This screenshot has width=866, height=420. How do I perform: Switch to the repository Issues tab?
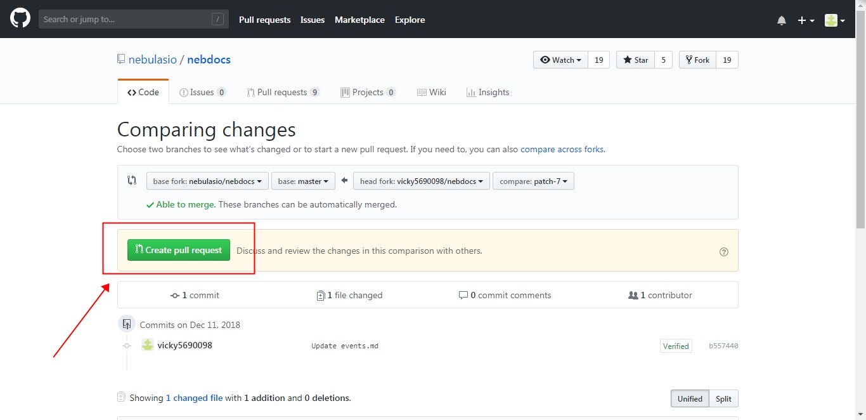pyautogui.click(x=203, y=92)
